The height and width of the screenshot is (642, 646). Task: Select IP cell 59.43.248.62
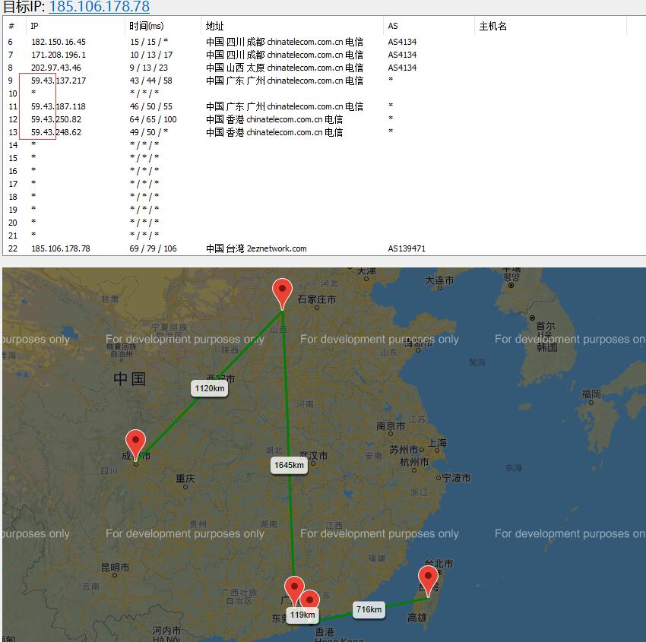56,132
